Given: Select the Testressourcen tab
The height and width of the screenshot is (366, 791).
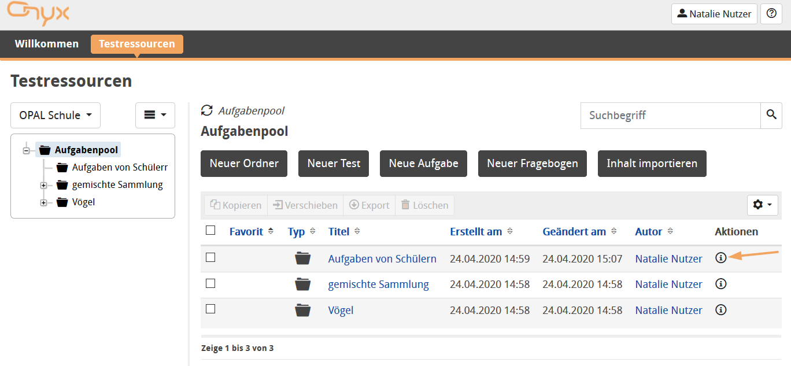Looking at the screenshot, I should tap(136, 43).
